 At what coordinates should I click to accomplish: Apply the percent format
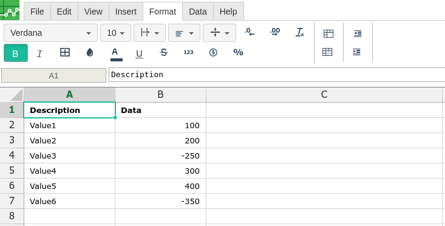(238, 52)
